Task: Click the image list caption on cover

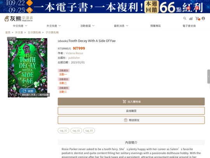Action: (x=35, y=95)
